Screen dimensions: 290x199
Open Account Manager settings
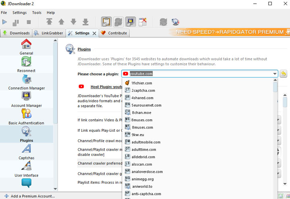pos(26,99)
